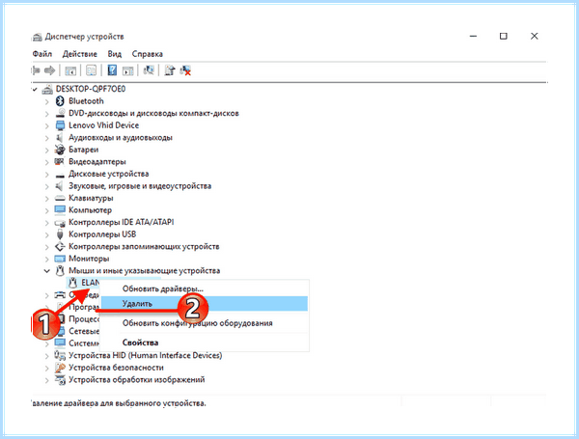Image resolution: width=579 pixels, height=439 pixels.
Task: Expand the Видеоадаптеры category chevron
Action: coord(46,162)
